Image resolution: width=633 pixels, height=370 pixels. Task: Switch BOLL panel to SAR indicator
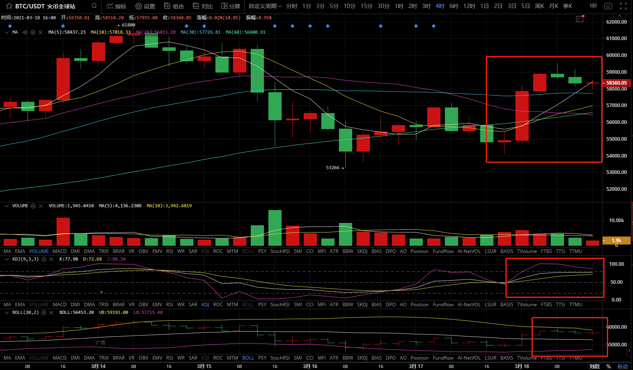pos(193,358)
